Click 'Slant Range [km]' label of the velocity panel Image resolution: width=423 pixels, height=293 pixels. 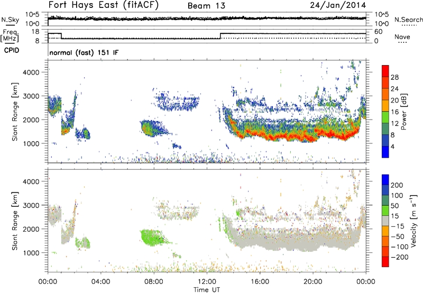point(15,221)
